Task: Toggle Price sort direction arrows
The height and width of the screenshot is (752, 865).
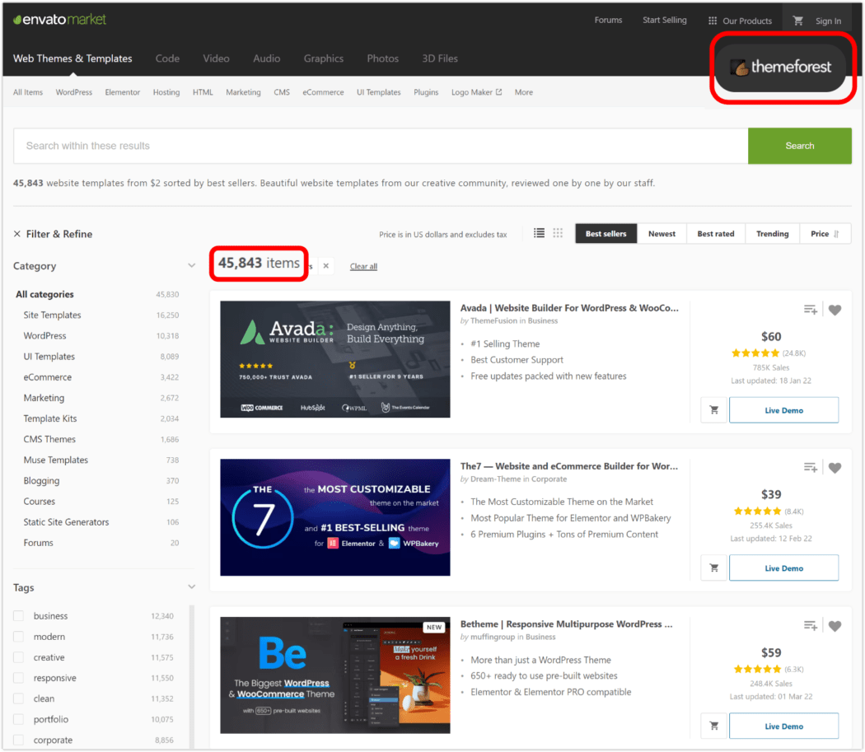Action: point(836,234)
